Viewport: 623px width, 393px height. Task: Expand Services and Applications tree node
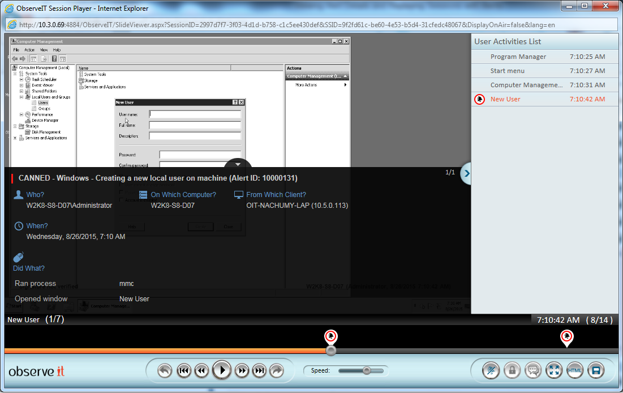[x=15, y=138]
